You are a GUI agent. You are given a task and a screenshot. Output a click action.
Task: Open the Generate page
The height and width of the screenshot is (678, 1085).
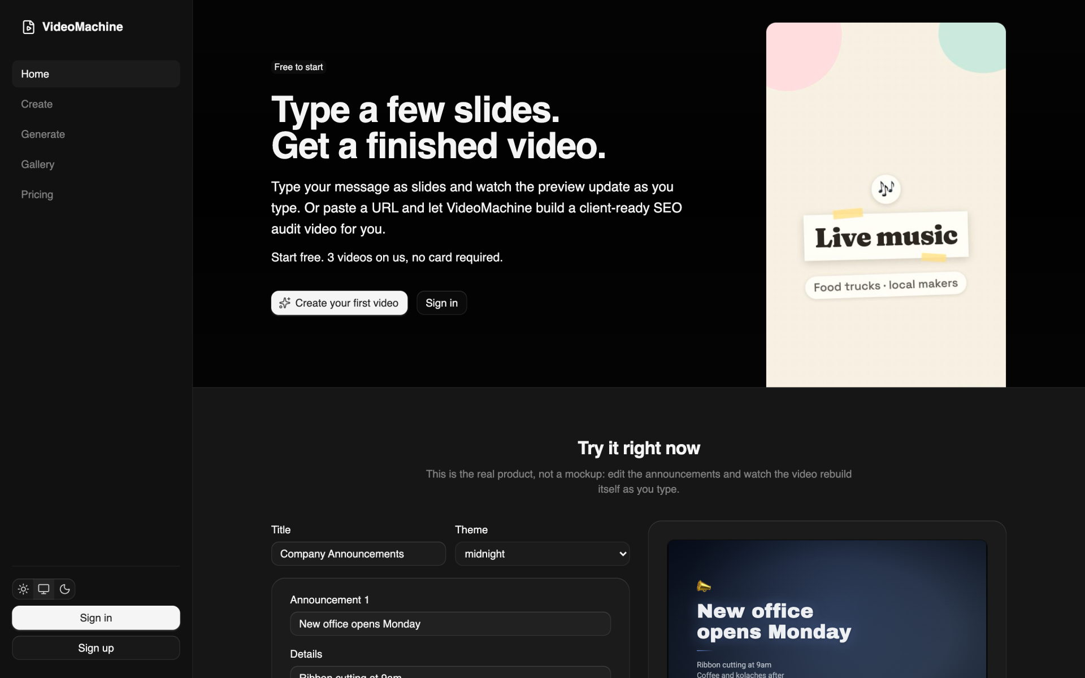(x=96, y=134)
